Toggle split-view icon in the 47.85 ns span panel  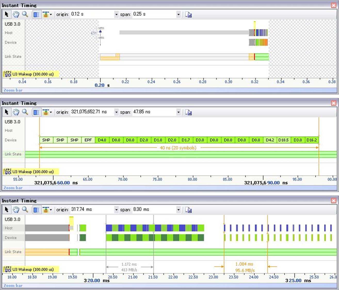click(36, 112)
